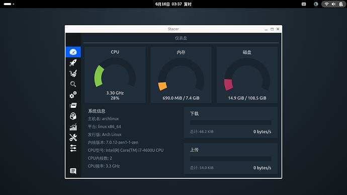The image size is (347, 195).
Task: Open the clock and date menu
Action: (173, 4)
